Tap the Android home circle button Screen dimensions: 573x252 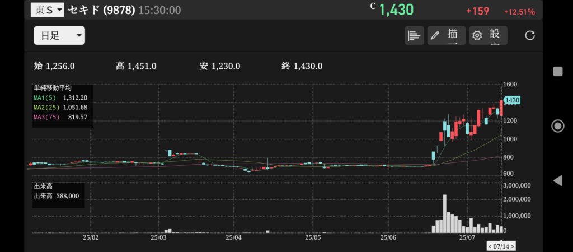(x=558, y=126)
